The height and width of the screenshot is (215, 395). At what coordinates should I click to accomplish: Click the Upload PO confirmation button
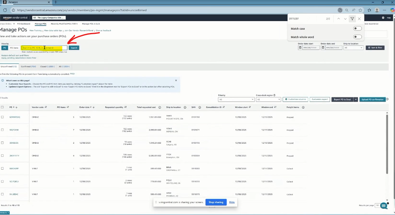(x=373, y=99)
